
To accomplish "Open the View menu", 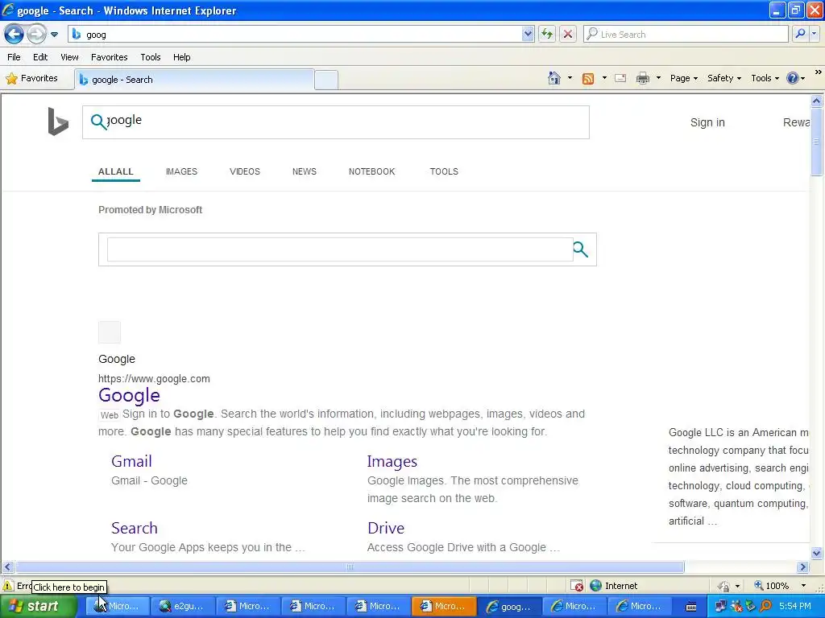I will pyautogui.click(x=69, y=57).
